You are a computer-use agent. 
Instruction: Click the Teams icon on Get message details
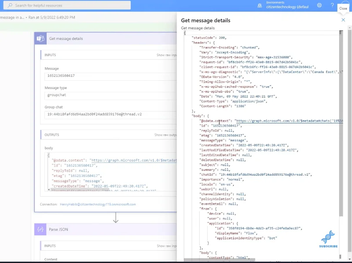(x=40, y=39)
